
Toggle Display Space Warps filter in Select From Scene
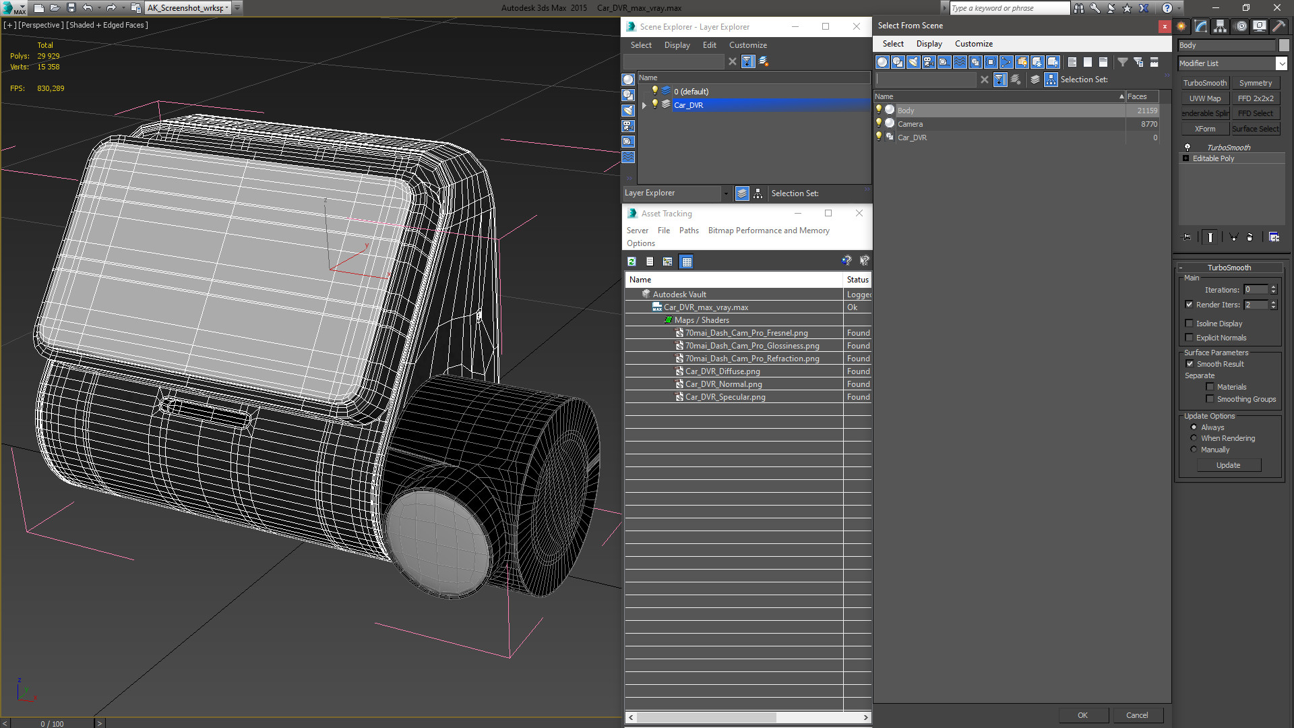click(x=960, y=62)
